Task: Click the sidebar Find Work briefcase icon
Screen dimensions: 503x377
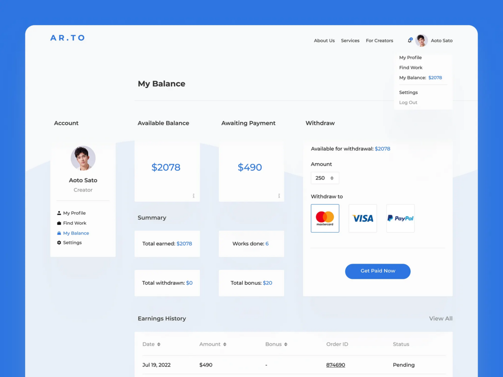Action: (x=59, y=223)
